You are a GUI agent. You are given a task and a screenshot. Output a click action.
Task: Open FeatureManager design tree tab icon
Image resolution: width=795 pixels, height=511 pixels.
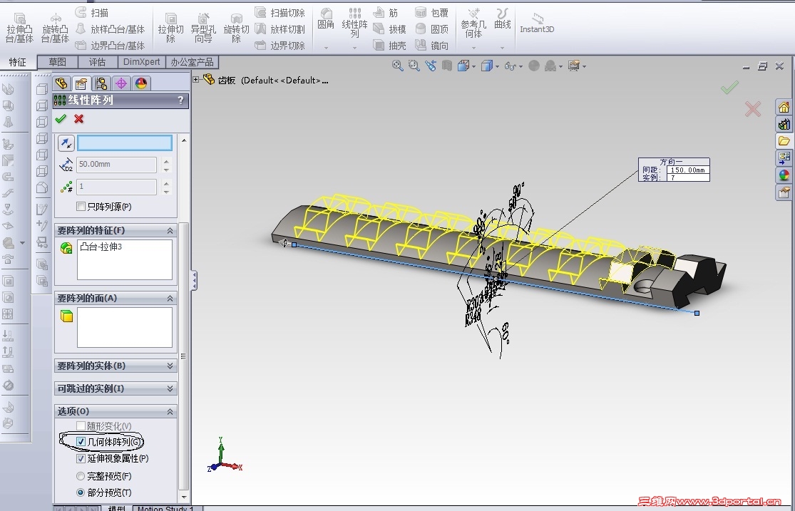pos(62,83)
